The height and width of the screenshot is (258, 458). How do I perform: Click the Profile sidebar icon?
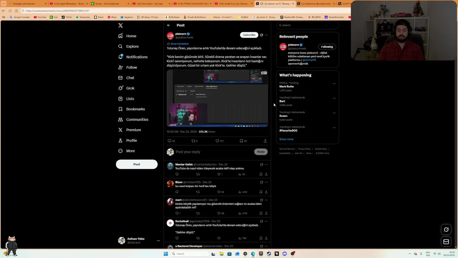(120, 140)
